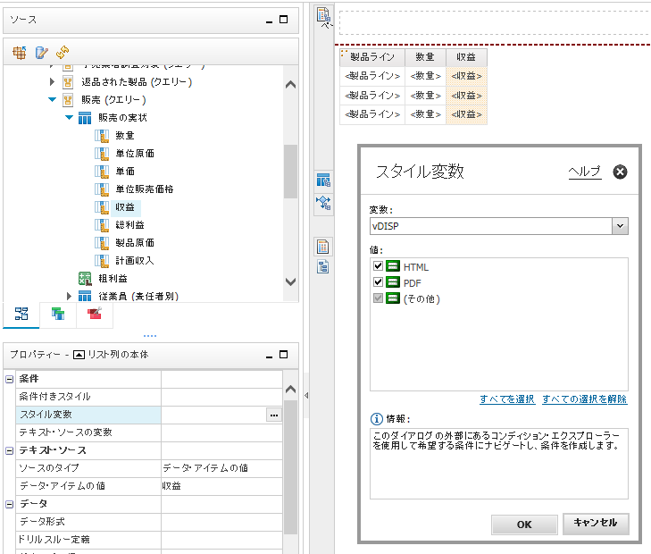
Task: Select the 返品された製品 query icon
Action: click(x=68, y=82)
